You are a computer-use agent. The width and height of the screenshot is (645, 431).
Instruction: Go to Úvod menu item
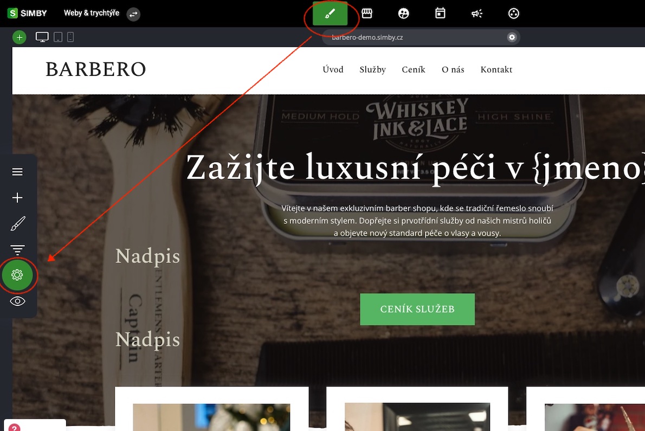point(333,69)
